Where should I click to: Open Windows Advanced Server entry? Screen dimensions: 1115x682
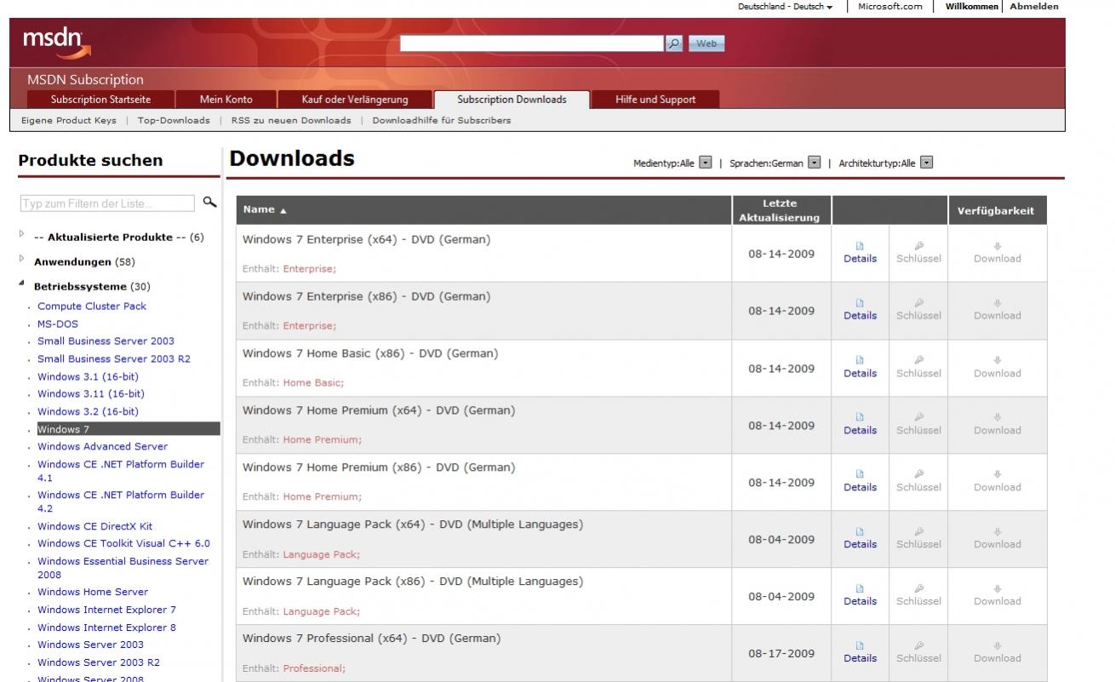click(x=102, y=446)
